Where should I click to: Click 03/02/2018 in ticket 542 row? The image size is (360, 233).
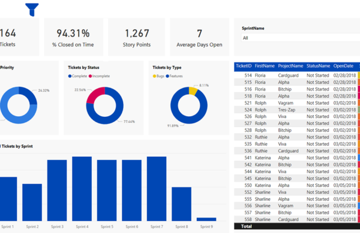pos(344,165)
